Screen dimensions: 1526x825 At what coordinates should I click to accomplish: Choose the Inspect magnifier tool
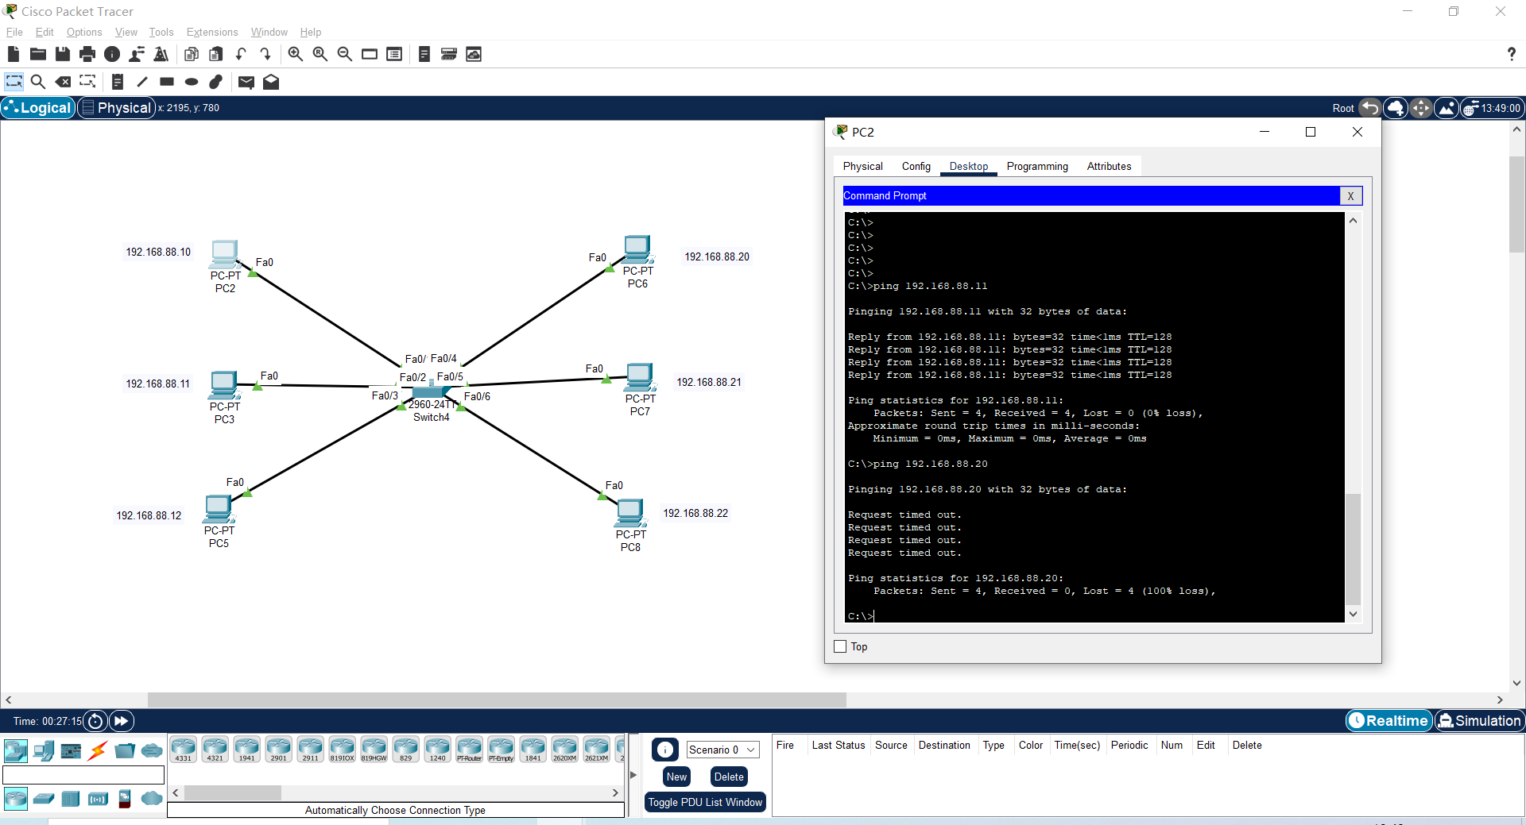coord(37,82)
